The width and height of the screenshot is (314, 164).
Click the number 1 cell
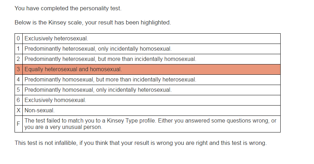tap(18, 49)
